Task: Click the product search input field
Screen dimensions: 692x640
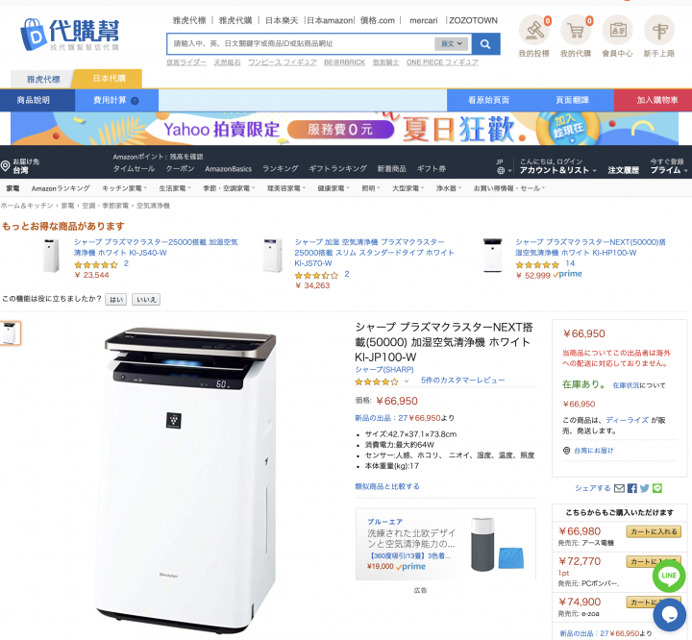Action: click(x=302, y=43)
